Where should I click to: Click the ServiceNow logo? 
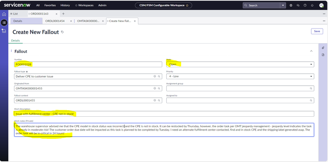[x=17, y=5]
